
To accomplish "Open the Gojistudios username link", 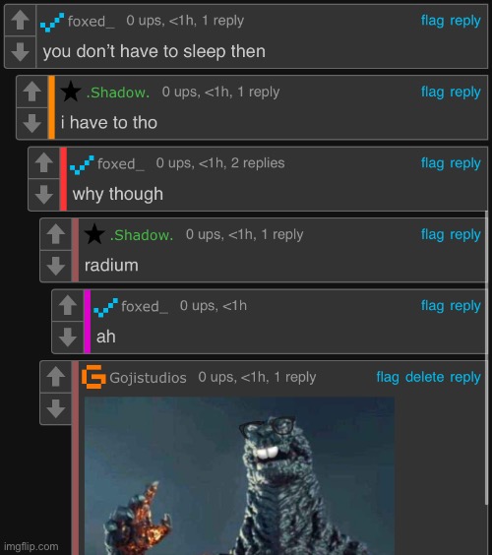I will coord(148,378).
